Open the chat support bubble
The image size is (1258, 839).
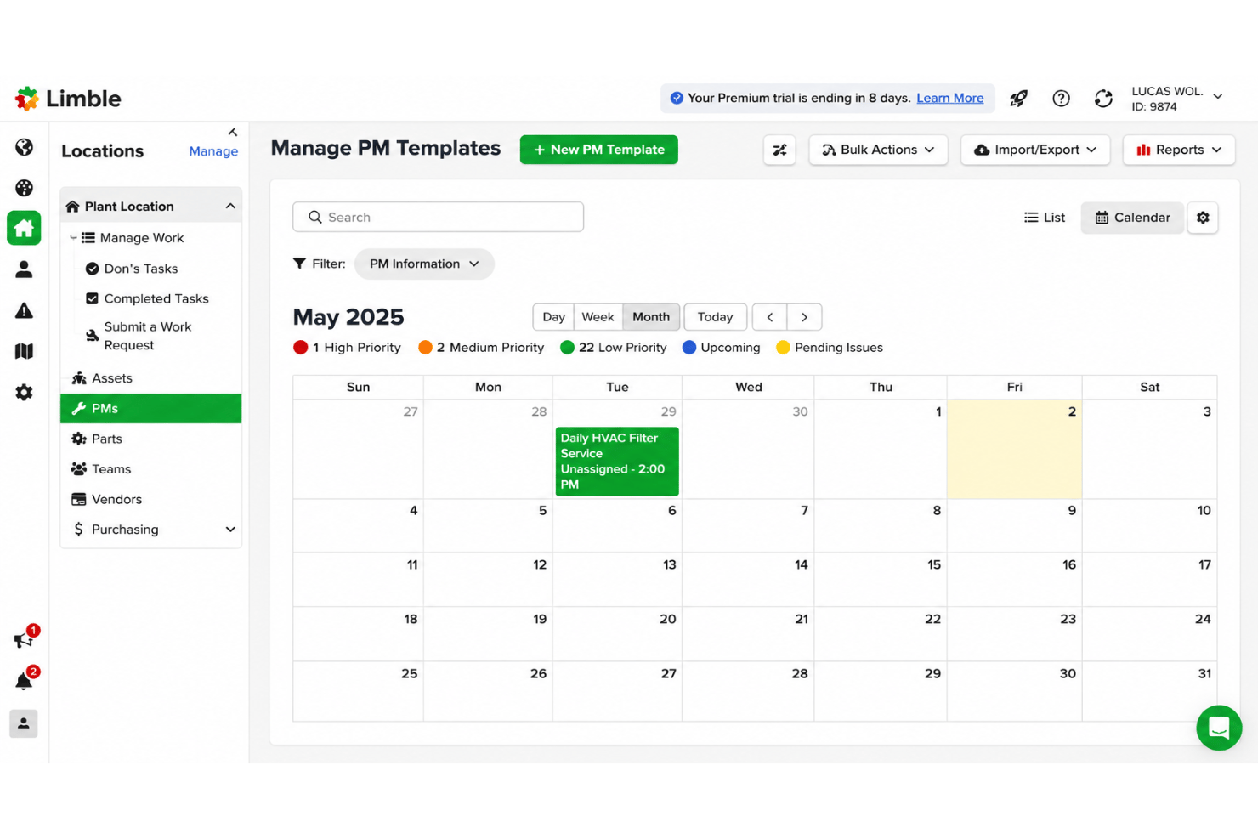click(x=1219, y=728)
